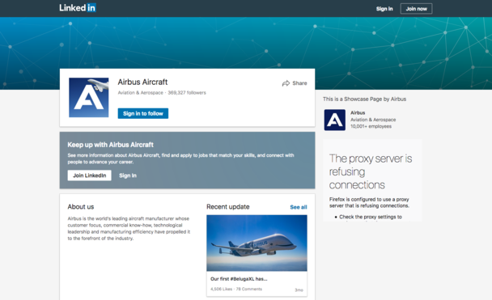Click the 78 Comments count
This screenshot has width=492, height=300.
(248, 289)
